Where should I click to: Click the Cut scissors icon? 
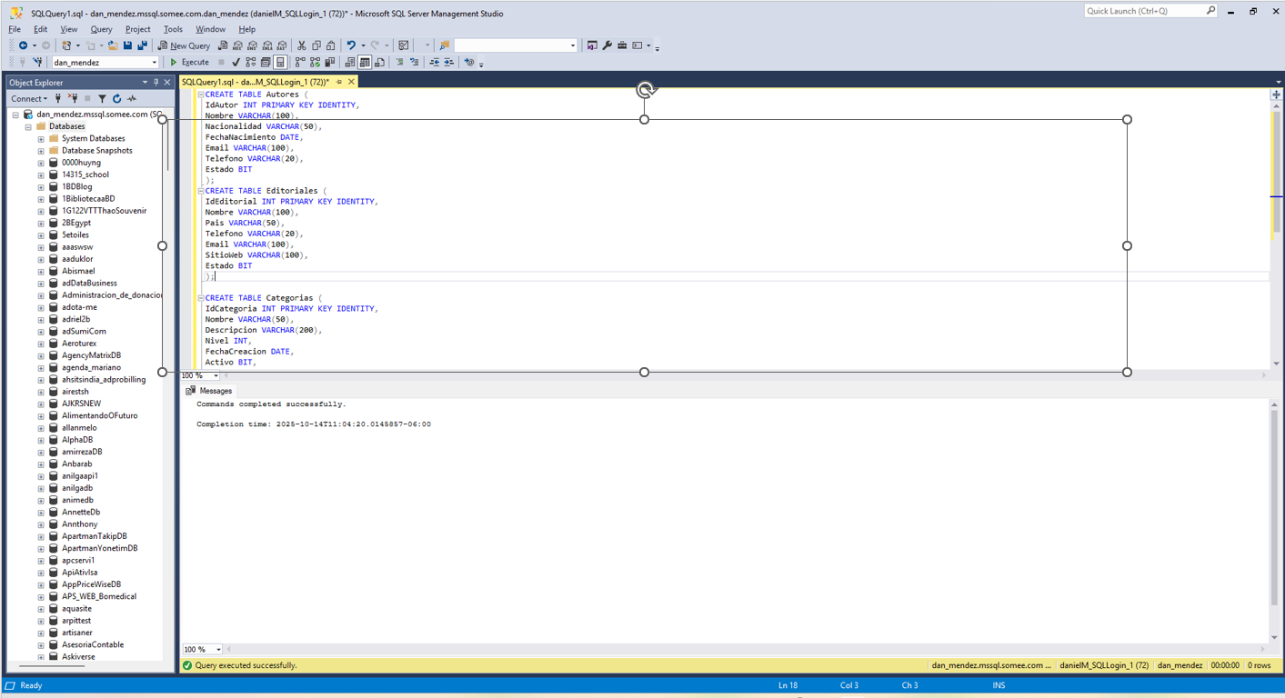click(301, 45)
